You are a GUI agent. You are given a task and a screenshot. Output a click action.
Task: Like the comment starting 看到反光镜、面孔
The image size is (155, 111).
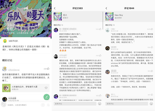pyautogui.click(x=100, y=55)
